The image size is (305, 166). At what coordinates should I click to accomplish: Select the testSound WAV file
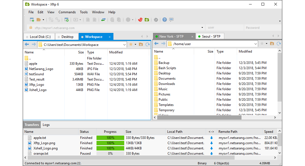pos(36,74)
